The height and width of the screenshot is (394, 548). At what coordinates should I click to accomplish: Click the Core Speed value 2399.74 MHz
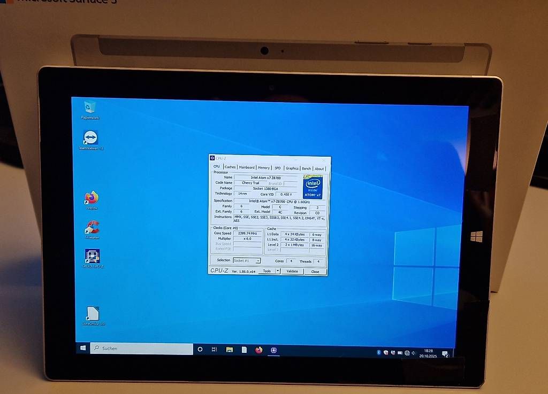click(247, 233)
